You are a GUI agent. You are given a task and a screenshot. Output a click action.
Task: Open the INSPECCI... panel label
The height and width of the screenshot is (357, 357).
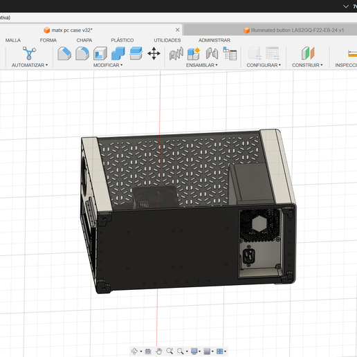(346, 65)
